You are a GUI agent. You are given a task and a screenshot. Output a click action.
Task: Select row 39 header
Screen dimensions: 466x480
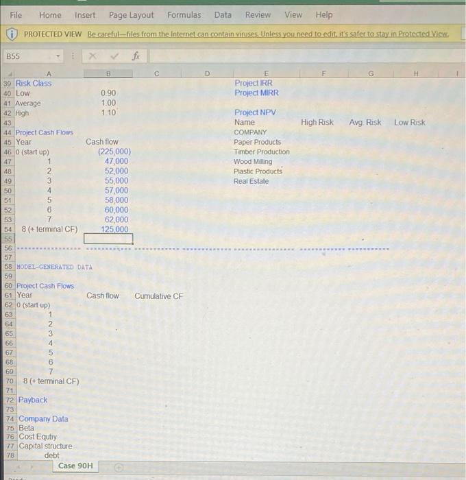(8, 84)
